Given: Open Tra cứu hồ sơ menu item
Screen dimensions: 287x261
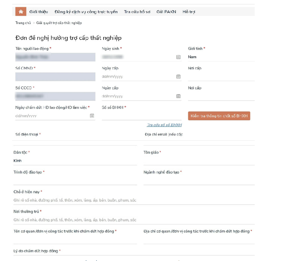Looking at the screenshot, I should coord(137,12).
